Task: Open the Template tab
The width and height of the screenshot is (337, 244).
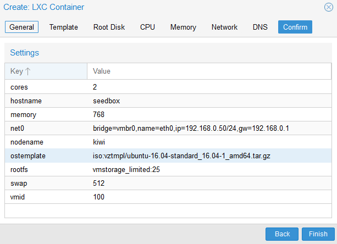Action: pyautogui.click(x=64, y=27)
